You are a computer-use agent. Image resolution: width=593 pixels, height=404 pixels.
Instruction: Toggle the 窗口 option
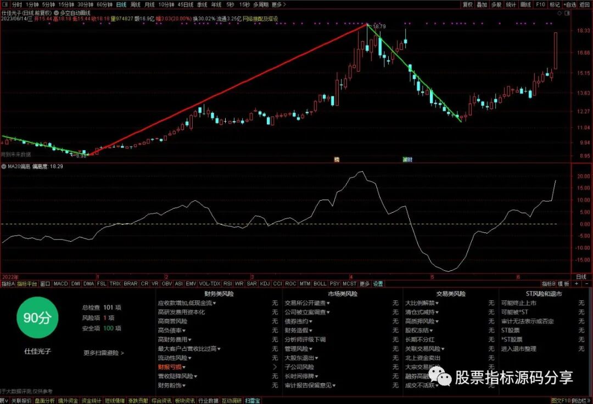(x=45, y=283)
